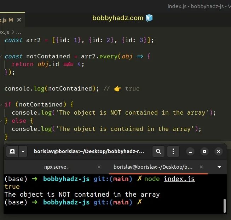Click terminal output 'The object is NOT contained in the array'

click(x=82, y=195)
